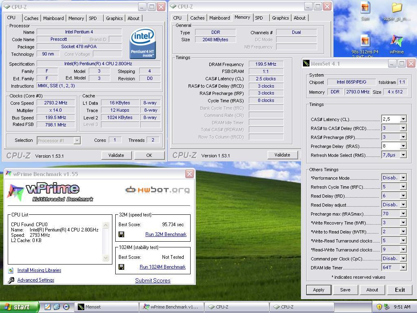
Task: Click the floppy save icon for 1024M score
Action: [x=121, y=267]
